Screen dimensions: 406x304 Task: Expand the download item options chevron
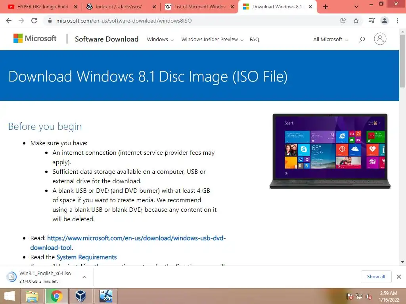click(84, 277)
